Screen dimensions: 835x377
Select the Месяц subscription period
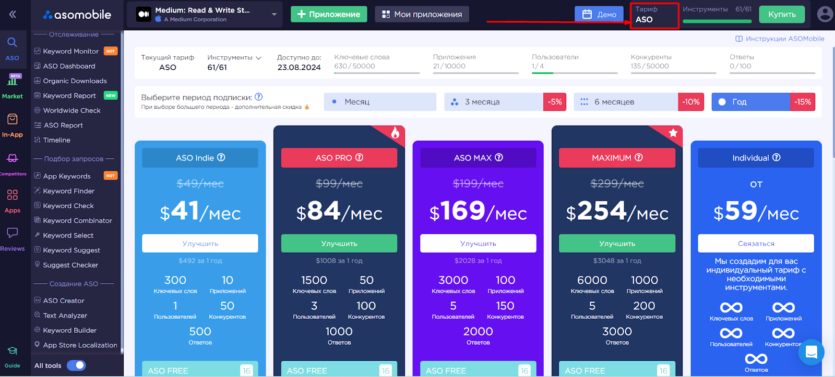[380, 102]
